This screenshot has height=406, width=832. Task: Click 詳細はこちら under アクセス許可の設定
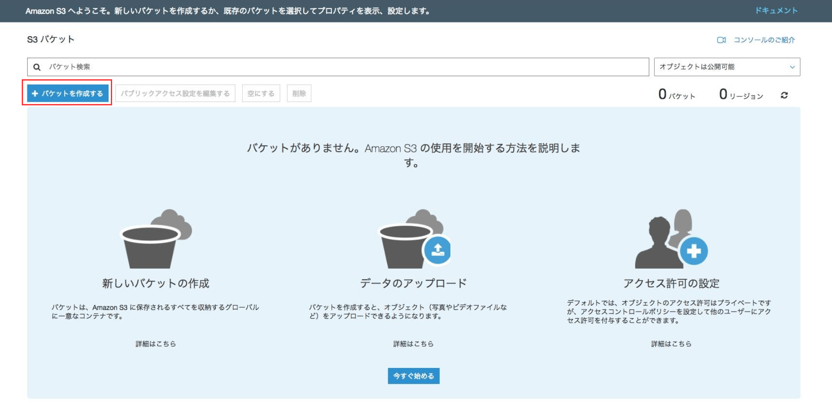click(671, 344)
